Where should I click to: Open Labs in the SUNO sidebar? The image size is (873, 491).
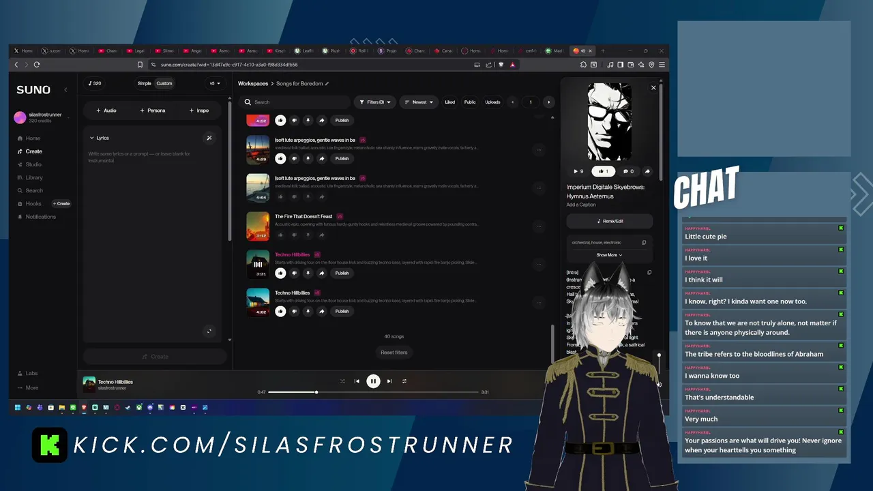(27, 373)
